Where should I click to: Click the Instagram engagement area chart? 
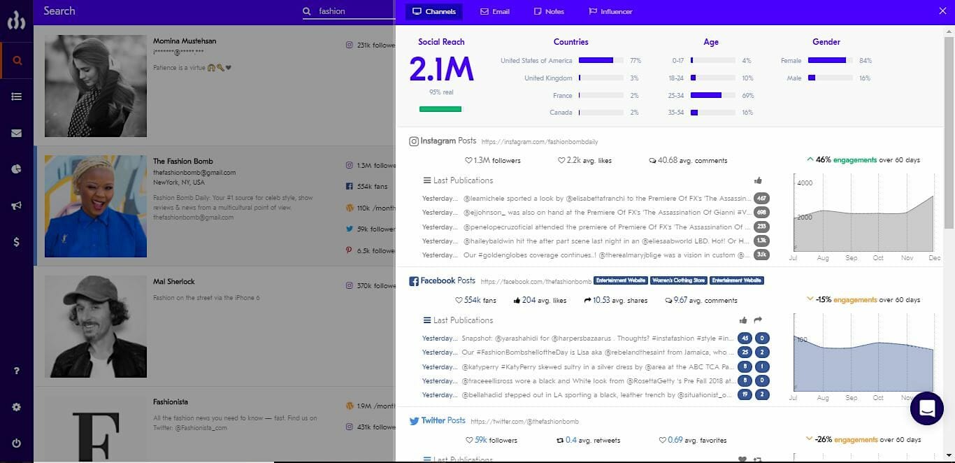click(863, 212)
